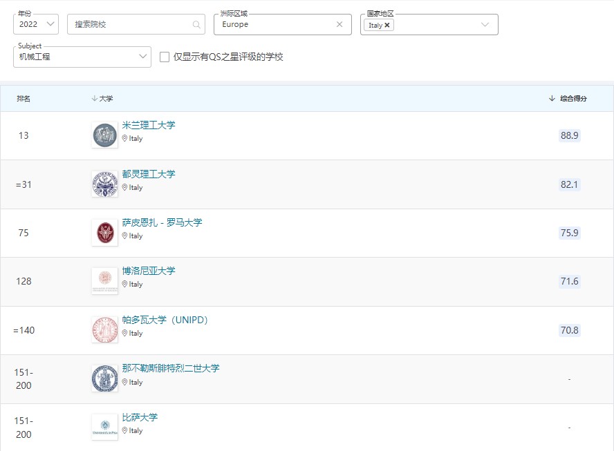The height and width of the screenshot is (451, 614).
Task: Click the 米兰理工大学 logo
Action: point(104,135)
